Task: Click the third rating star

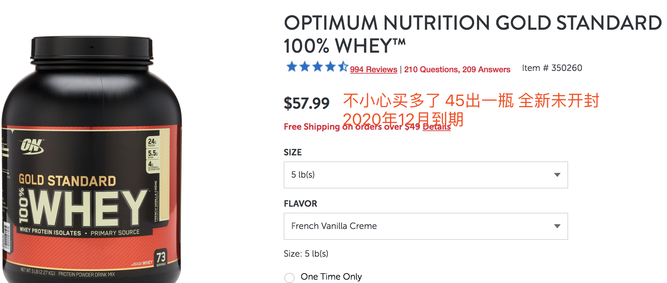Action: (x=318, y=67)
